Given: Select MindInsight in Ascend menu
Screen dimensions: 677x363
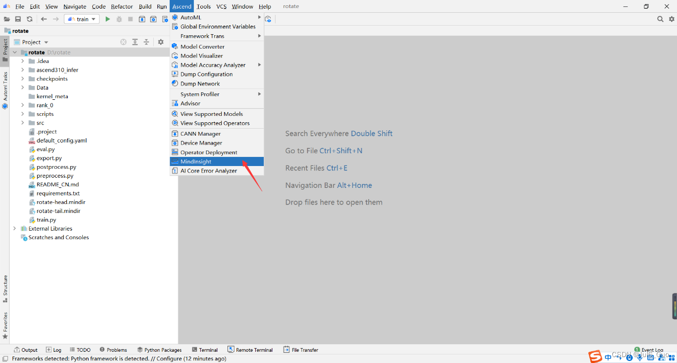Looking at the screenshot, I should coord(217,161).
